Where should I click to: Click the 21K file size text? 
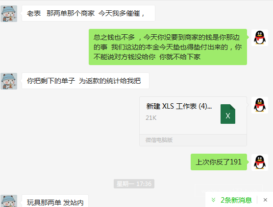tap(151, 118)
